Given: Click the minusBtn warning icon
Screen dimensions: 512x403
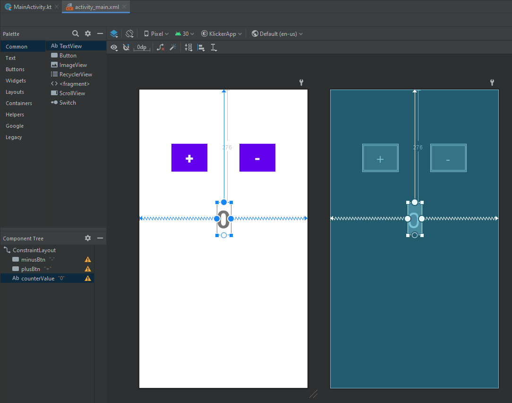Looking at the screenshot, I should pos(88,260).
